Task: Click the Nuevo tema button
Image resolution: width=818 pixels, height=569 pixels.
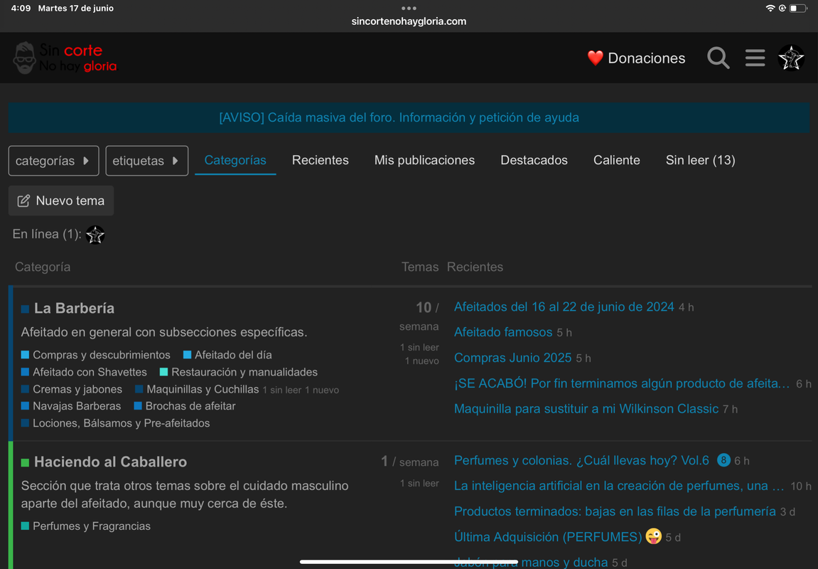Action: point(61,201)
